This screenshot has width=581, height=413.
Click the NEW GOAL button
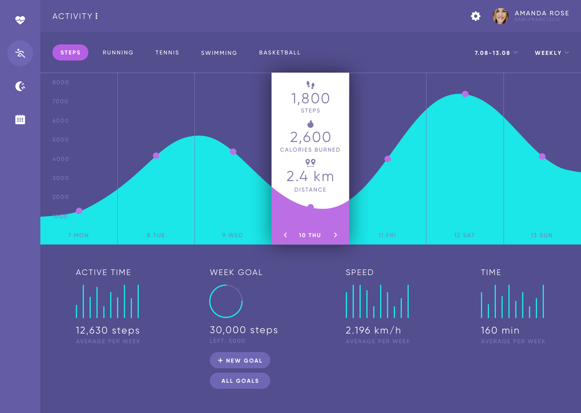[240, 360]
